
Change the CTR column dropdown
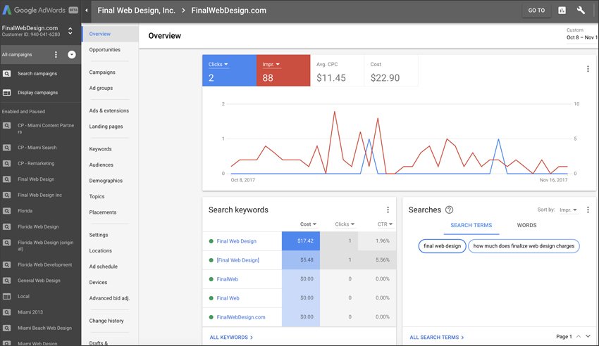tap(385, 224)
